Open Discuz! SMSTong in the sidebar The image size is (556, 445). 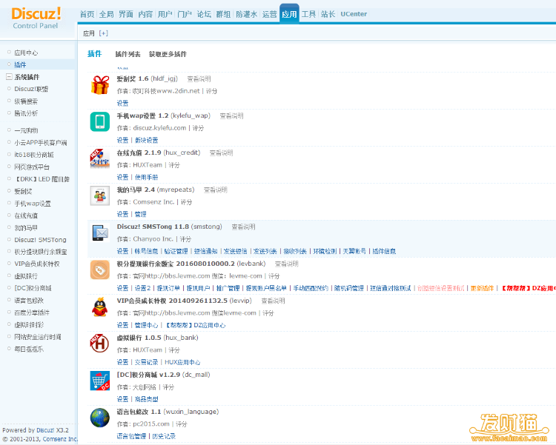(x=40, y=240)
